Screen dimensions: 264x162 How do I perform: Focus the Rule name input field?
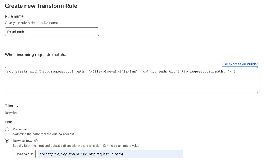coord(52,32)
